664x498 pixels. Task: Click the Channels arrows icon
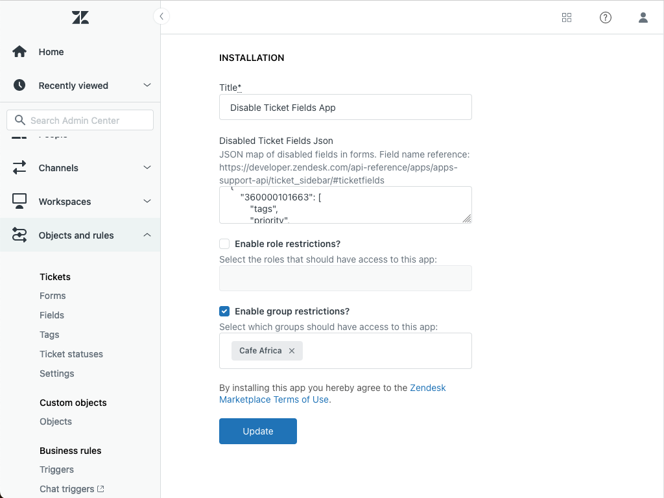coord(19,167)
